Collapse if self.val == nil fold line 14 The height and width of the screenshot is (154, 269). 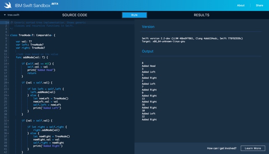point(8,64)
